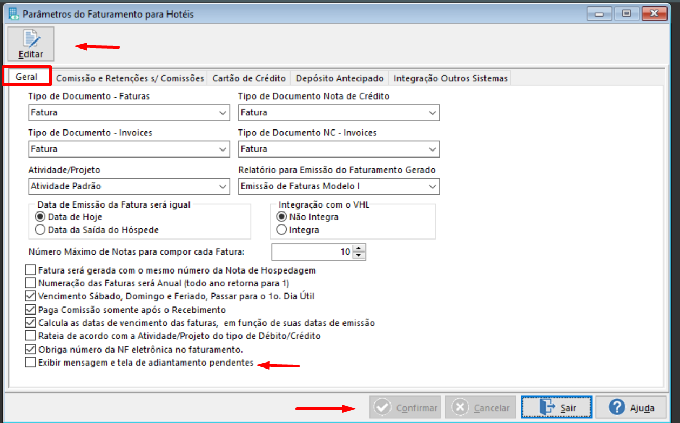Screen dimensions: 680x423
Task: Close the window with the red X
Action: click(x=654, y=13)
